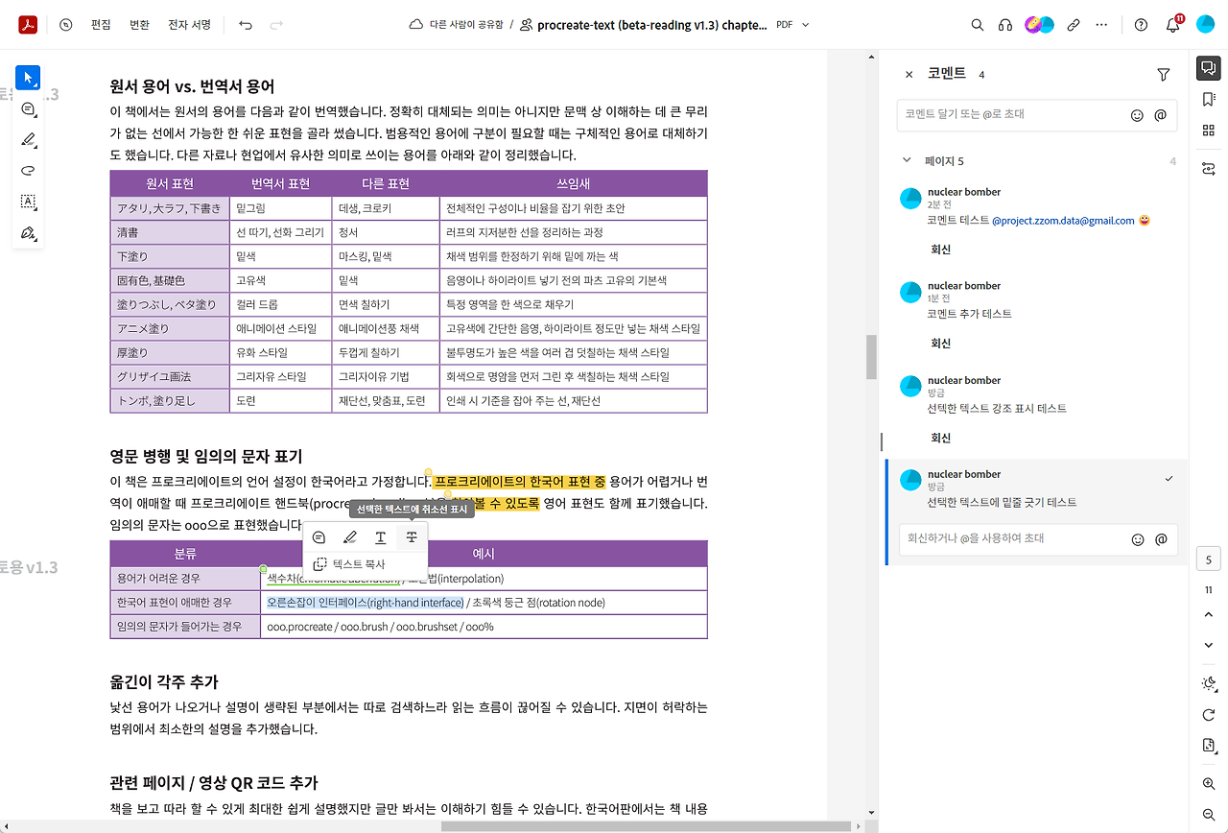Screen dimensions: 1228x833
Task: Insert emoji in the new comment box
Action: tap(1138, 115)
